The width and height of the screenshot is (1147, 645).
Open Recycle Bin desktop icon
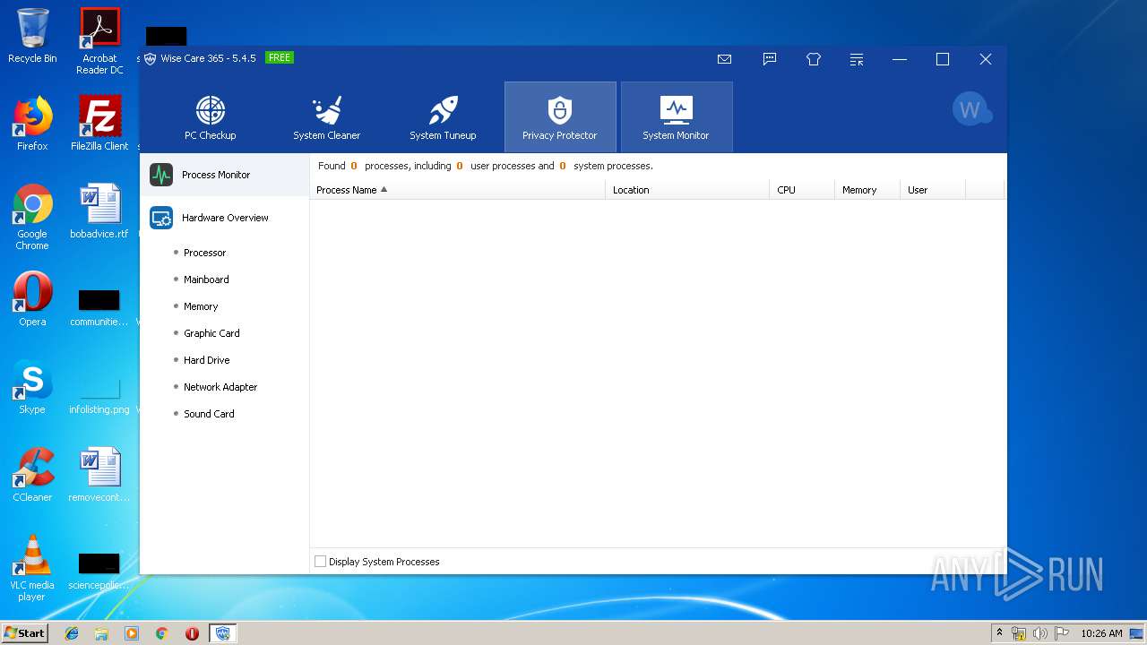[32, 36]
